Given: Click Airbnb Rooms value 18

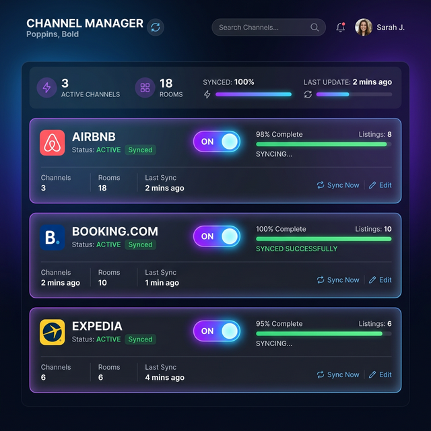Looking at the screenshot, I should (102, 188).
